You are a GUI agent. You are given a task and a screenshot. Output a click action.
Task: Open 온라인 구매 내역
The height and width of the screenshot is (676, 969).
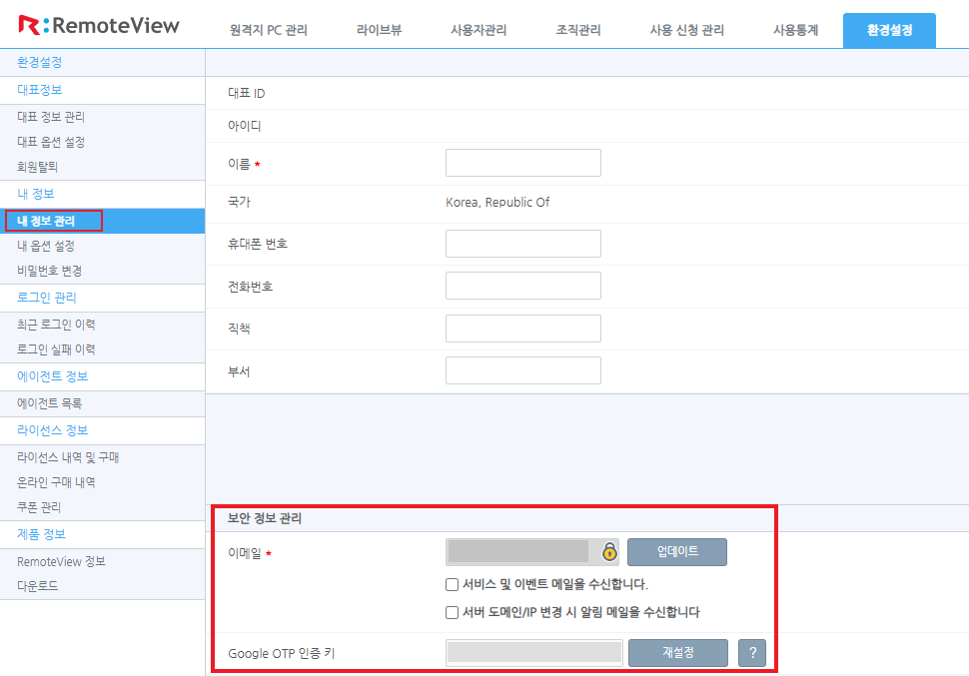coord(56,482)
